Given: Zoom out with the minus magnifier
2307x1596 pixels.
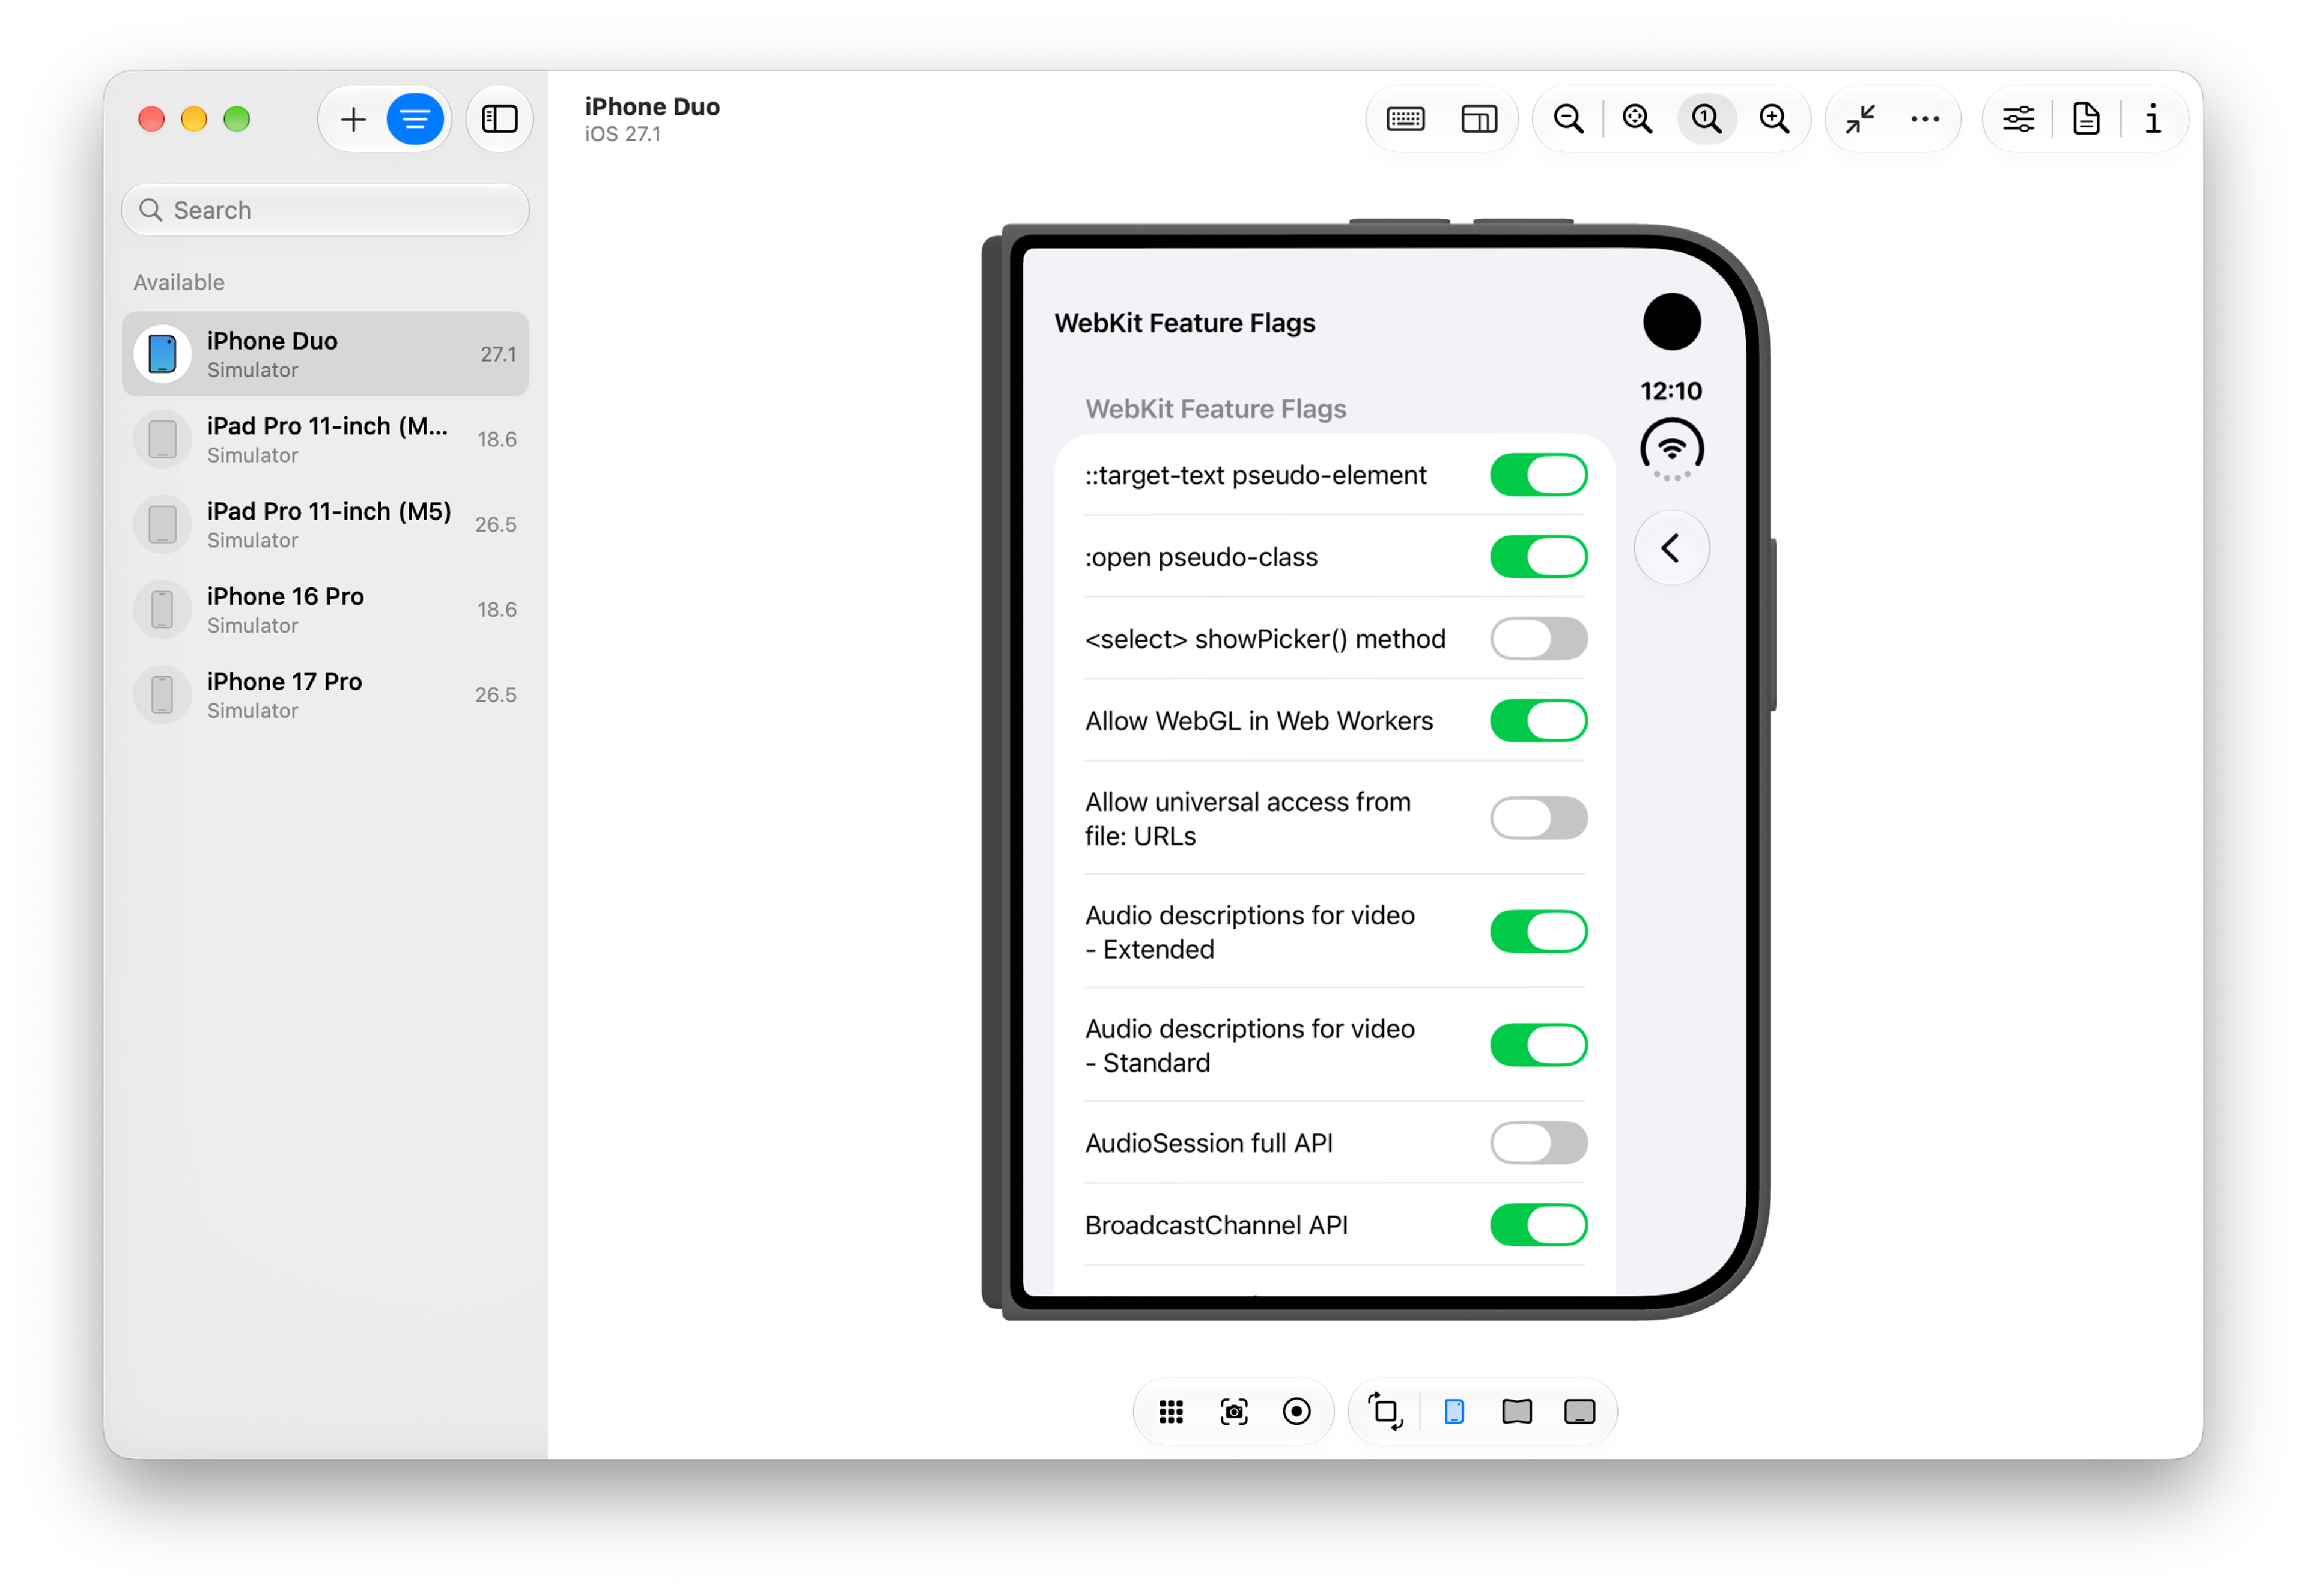Looking at the screenshot, I should tap(1568, 120).
